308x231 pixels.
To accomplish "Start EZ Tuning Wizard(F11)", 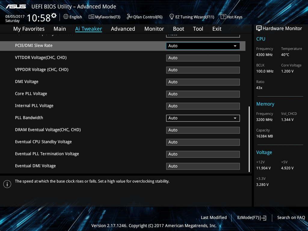I will [x=192, y=17].
